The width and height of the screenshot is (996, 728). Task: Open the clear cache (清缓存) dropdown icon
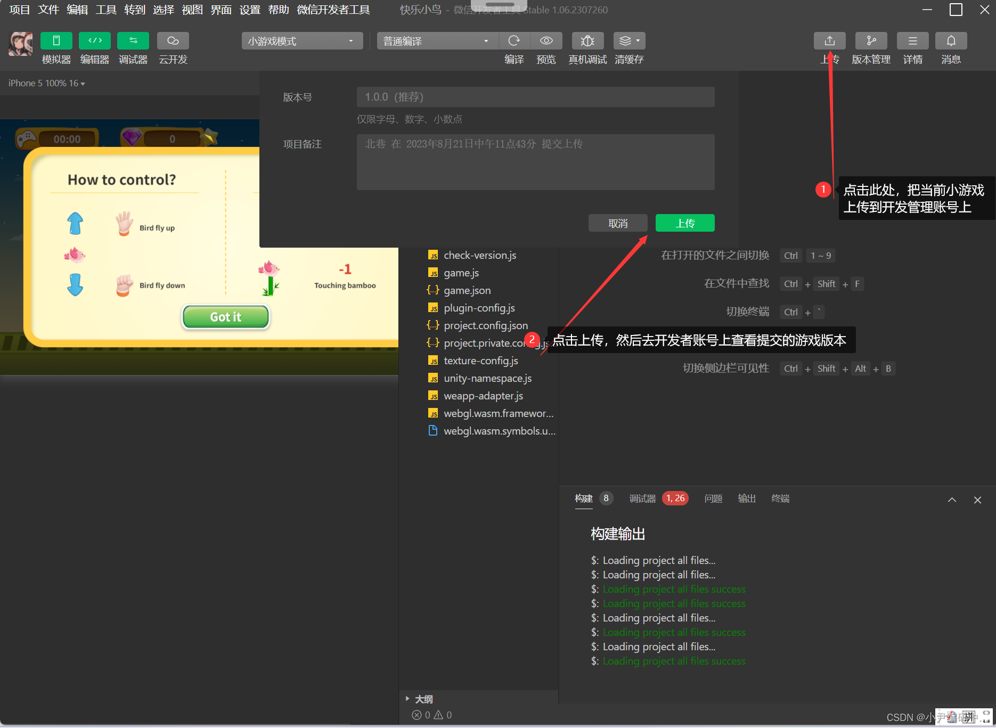[629, 41]
